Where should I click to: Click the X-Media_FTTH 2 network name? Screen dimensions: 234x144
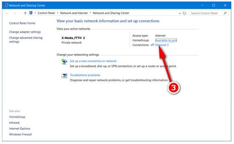pos(73,38)
